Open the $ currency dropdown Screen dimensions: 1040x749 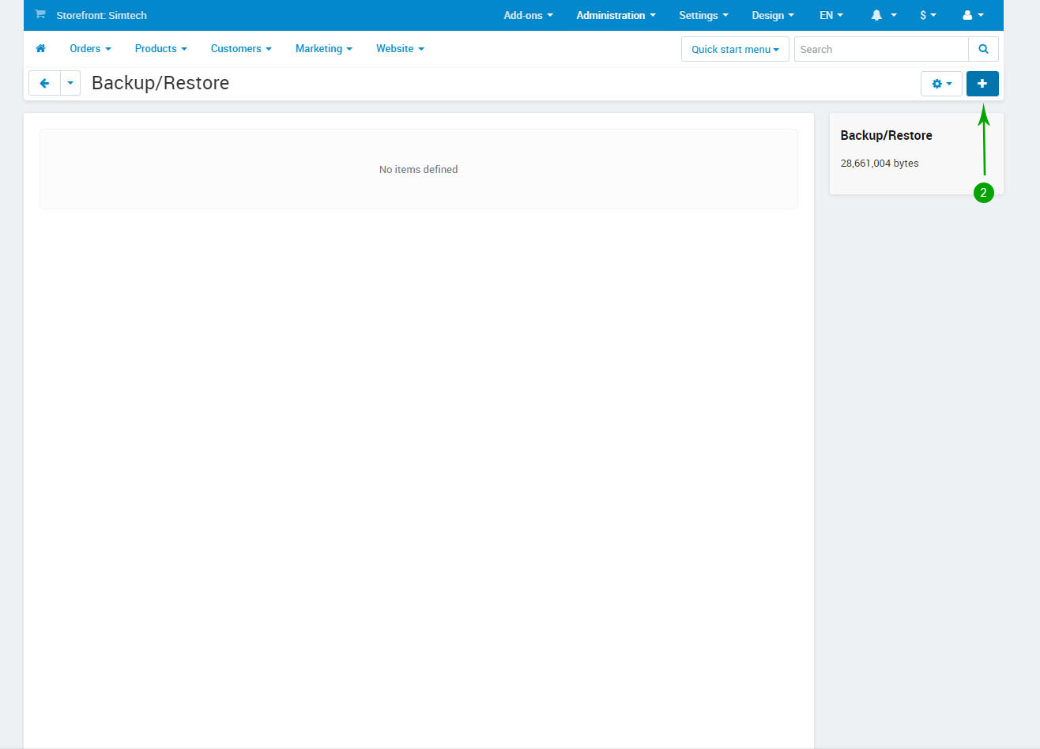[928, 15]
